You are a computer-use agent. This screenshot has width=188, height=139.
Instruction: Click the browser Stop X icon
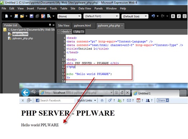(127, 93)
